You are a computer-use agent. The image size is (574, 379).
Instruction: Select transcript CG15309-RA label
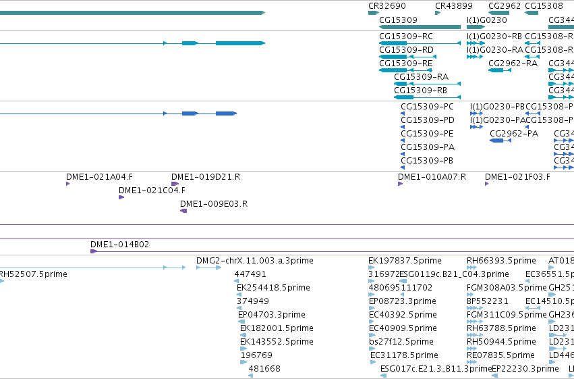click(x=422, y=76)
